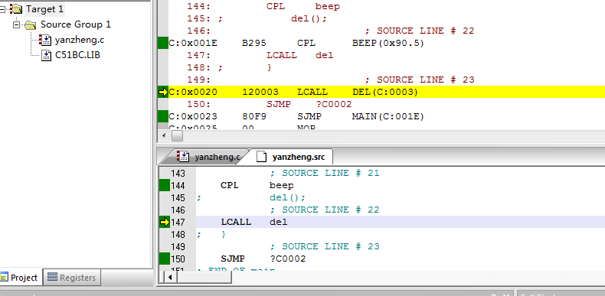Image resolution: width=605 pixels, height=296 pixels.
Task: Click '; SOURCE LINE # 21' comment in editor
Action: pos(325,173)
